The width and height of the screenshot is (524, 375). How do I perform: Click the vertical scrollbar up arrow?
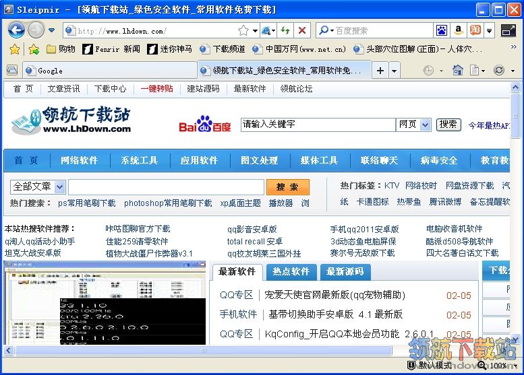click(515, 88)
